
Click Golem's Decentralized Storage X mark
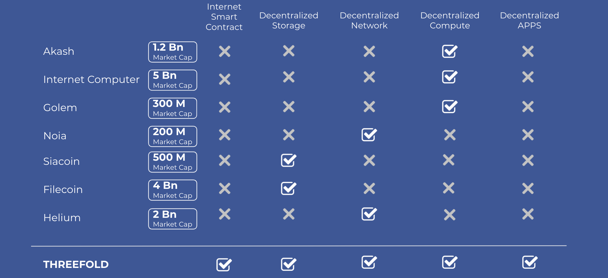click(x=289, y=107)
